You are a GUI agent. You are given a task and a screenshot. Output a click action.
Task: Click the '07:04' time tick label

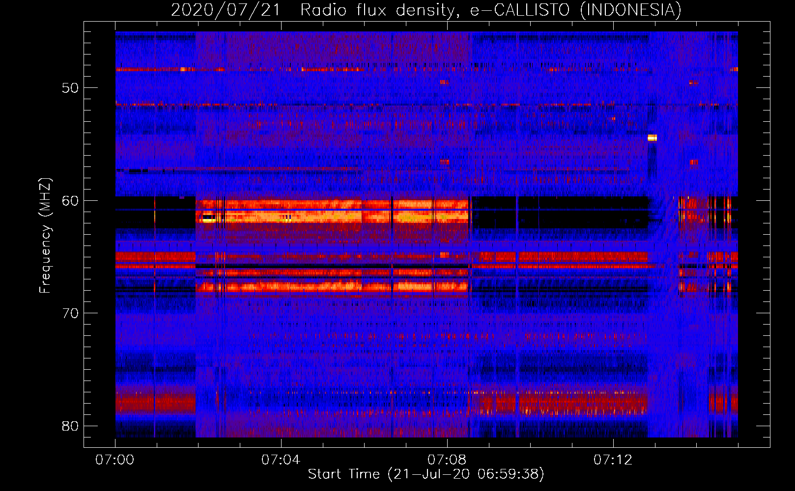point(281,460)
